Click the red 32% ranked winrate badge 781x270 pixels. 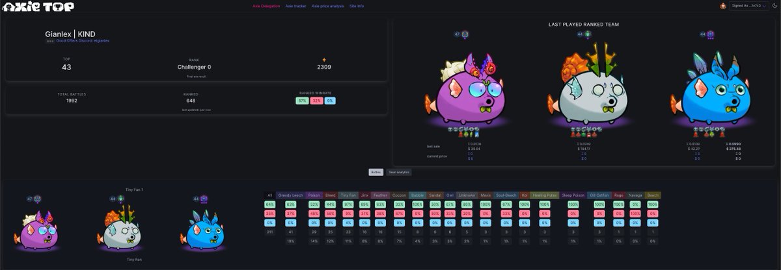[316, 101]
